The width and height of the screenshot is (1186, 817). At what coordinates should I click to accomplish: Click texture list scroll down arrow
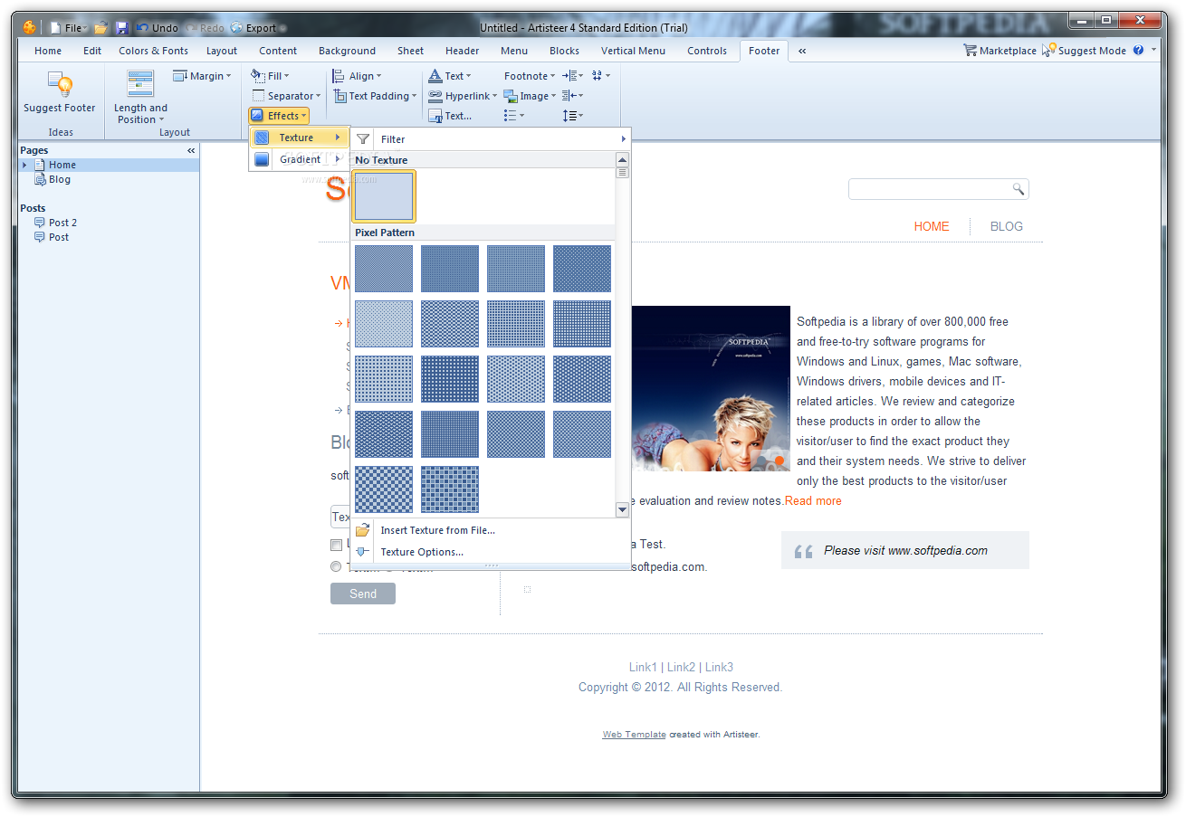622,509
